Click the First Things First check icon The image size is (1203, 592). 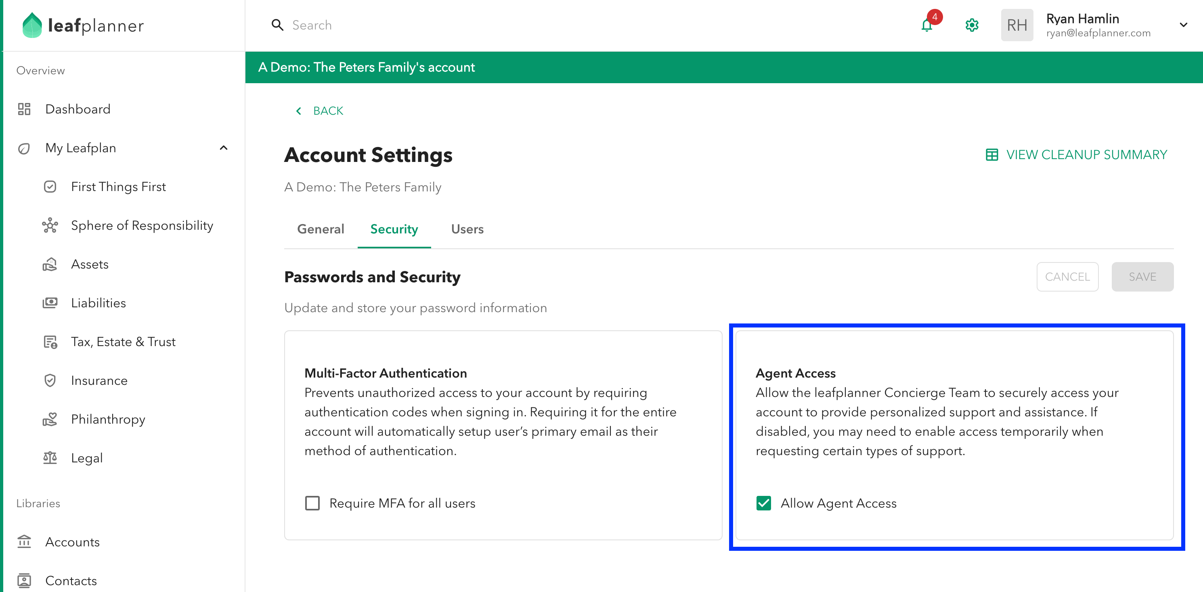point(50,187)
